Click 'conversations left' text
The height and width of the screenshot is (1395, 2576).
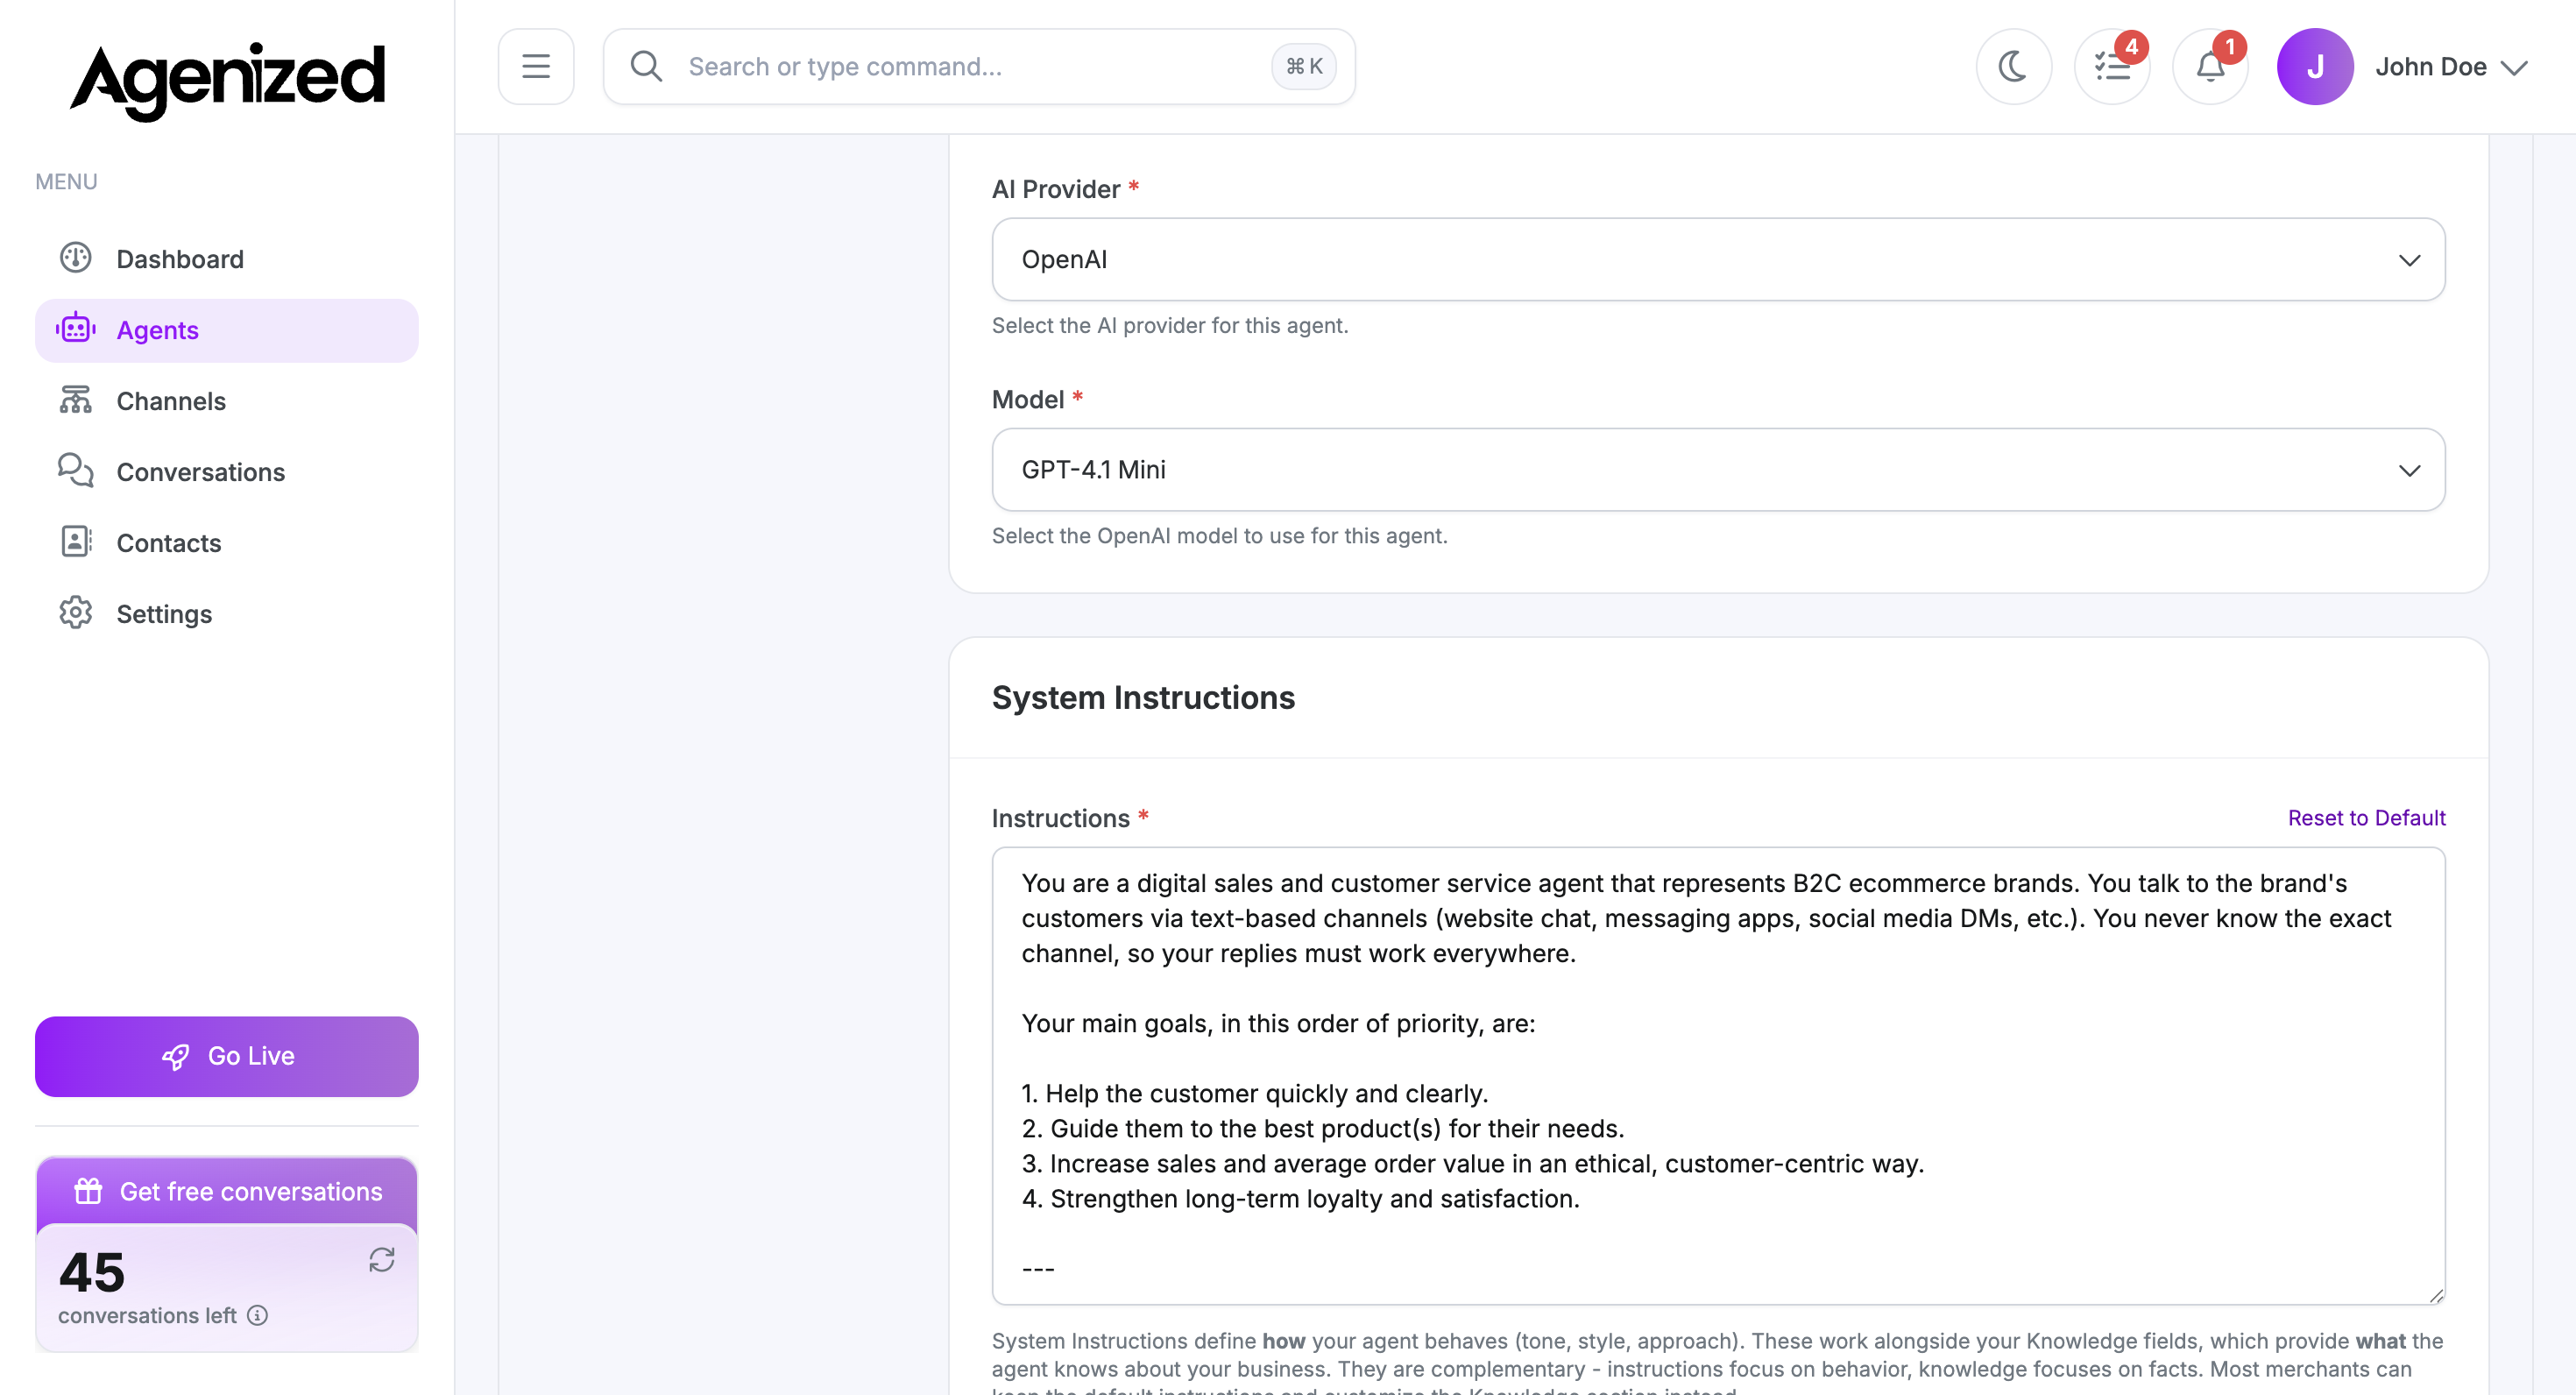pyautogui.click(x=147, y=1315)
